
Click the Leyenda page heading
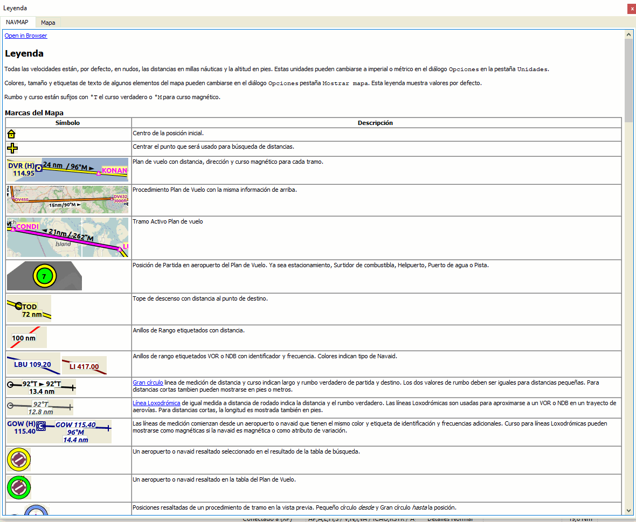tap(24, 53)
